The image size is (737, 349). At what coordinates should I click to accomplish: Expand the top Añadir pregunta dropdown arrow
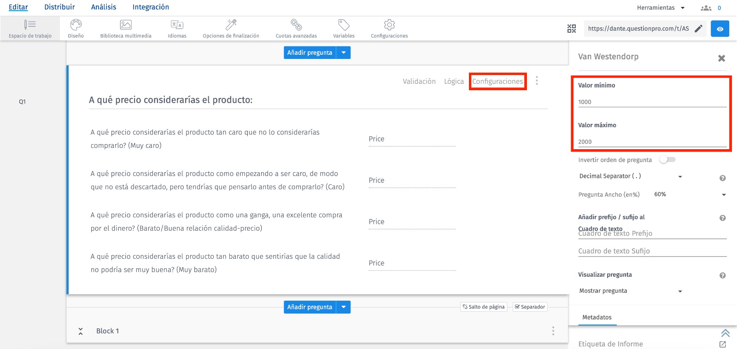point(344,53)
